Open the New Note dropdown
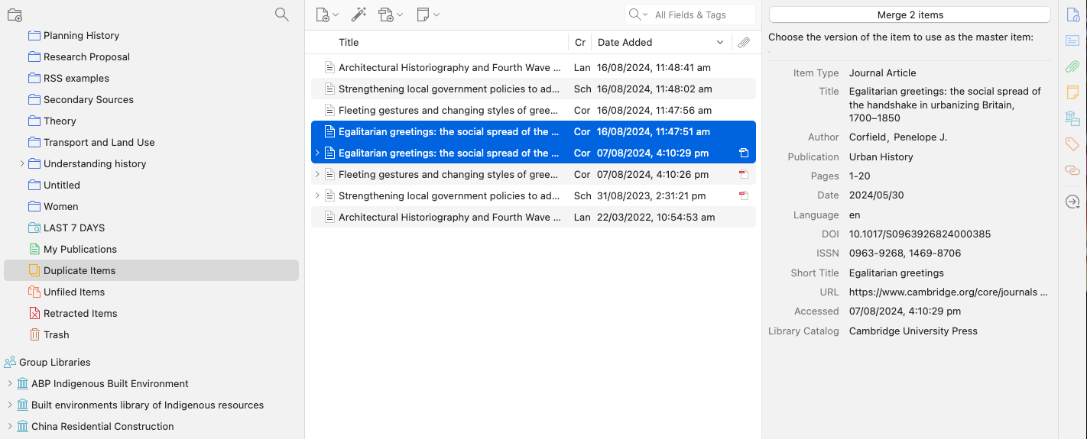This screenshot has width=1087, height=439. coord(428,15)
